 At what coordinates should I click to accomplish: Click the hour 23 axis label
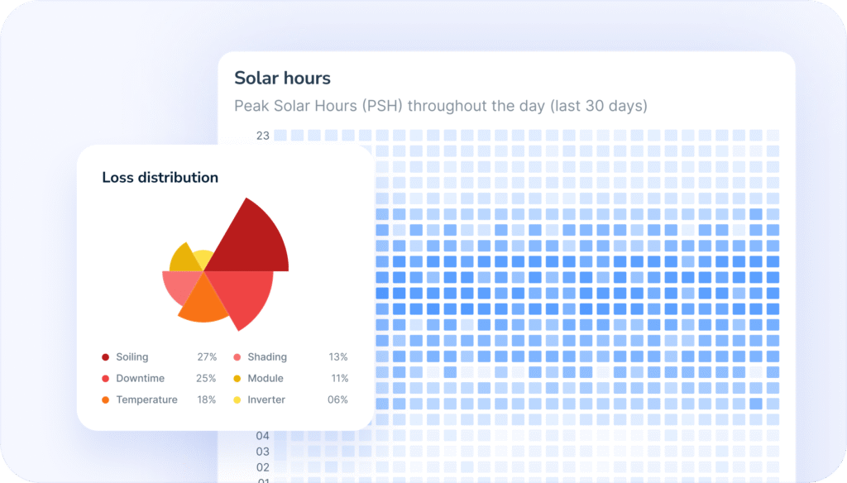tap(262, 136)
